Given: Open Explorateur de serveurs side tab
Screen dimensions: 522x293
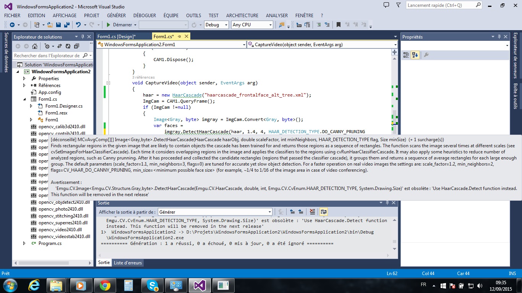Looking at the screenshot, I should (x=515, y=55).
